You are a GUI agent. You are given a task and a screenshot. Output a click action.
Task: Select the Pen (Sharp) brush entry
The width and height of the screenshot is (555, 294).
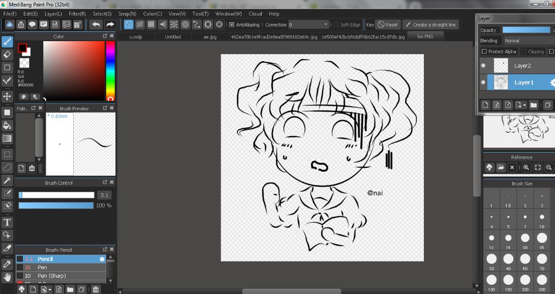tap(51, 276)
